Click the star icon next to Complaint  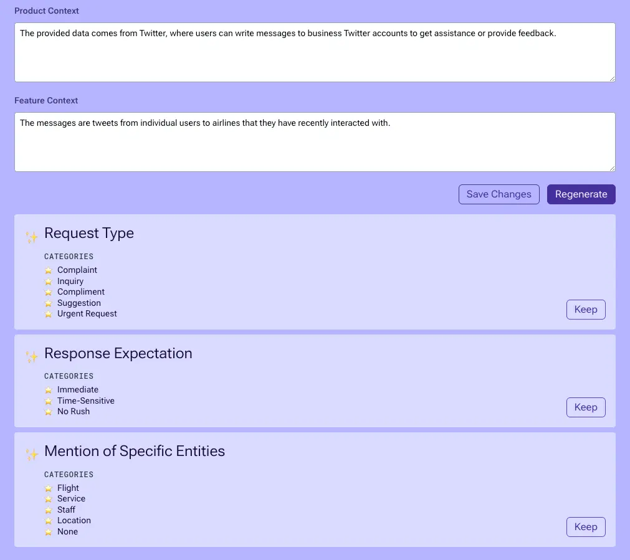coord(49,270)
